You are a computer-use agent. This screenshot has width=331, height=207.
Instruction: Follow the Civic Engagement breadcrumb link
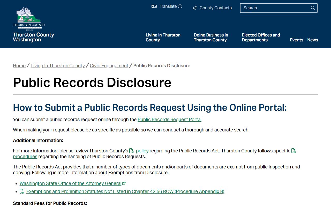(109, 66)
